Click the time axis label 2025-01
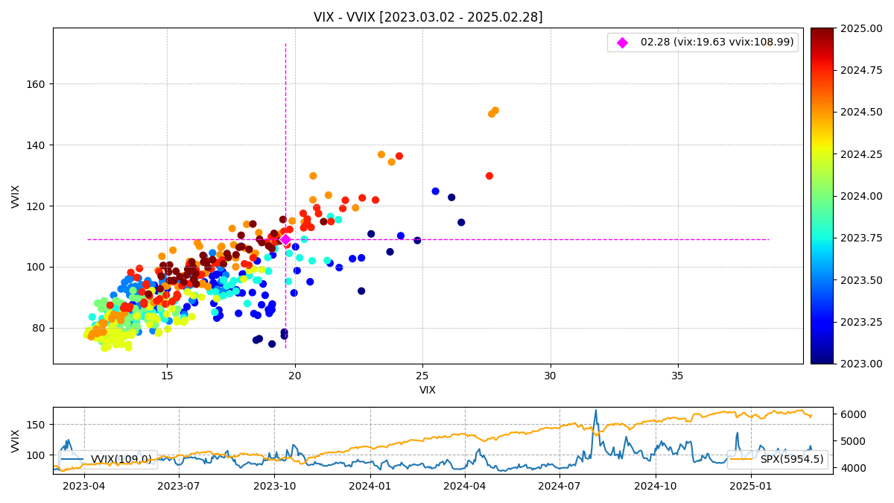Screen dimensions: 894x503 pos(751,487)
